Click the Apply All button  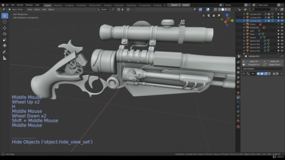252,61
